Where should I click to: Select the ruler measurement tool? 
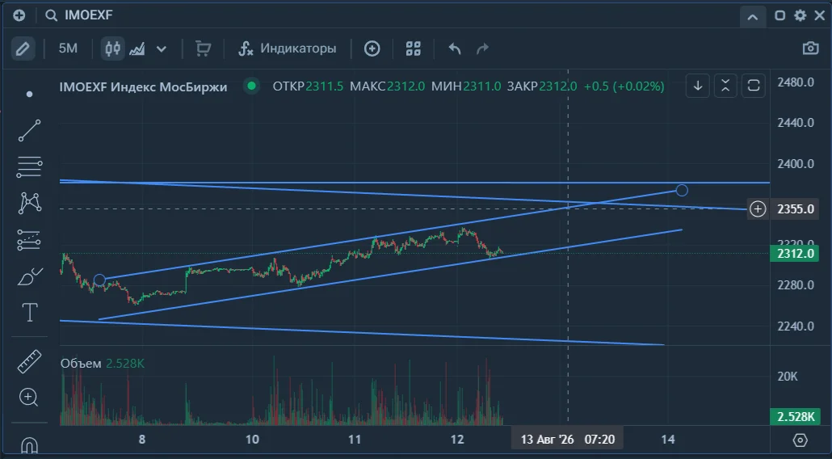pyautogui.click(x=30, y=361)
